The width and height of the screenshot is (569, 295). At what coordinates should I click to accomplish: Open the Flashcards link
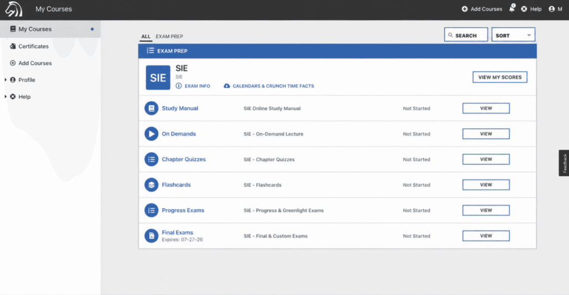click(176, 184)
